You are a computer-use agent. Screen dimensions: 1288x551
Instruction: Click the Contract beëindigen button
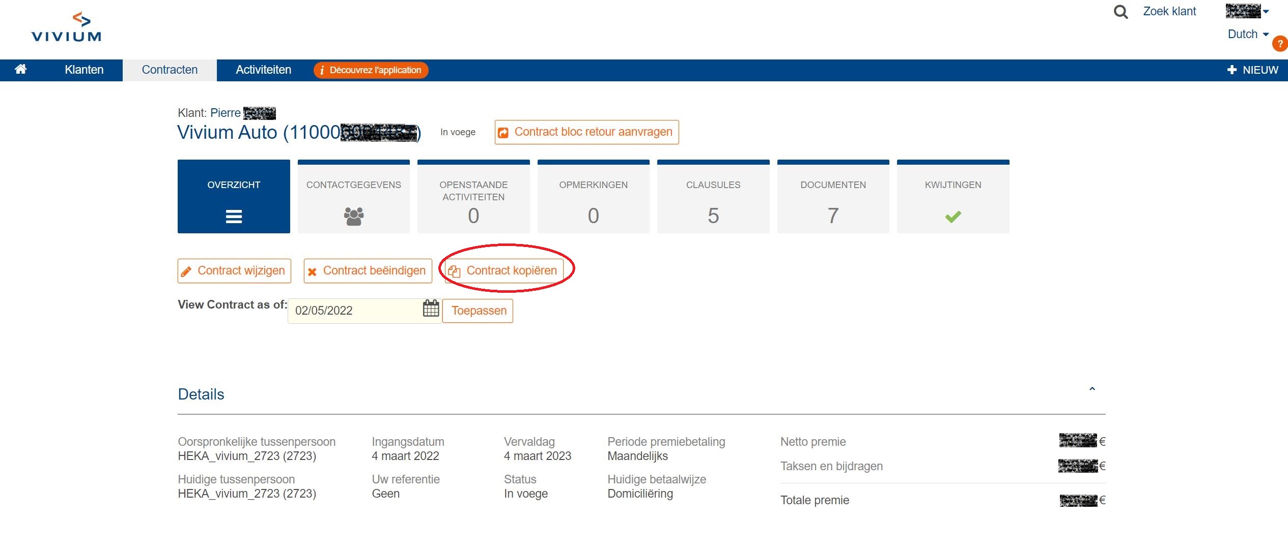(x=368, y=271)
